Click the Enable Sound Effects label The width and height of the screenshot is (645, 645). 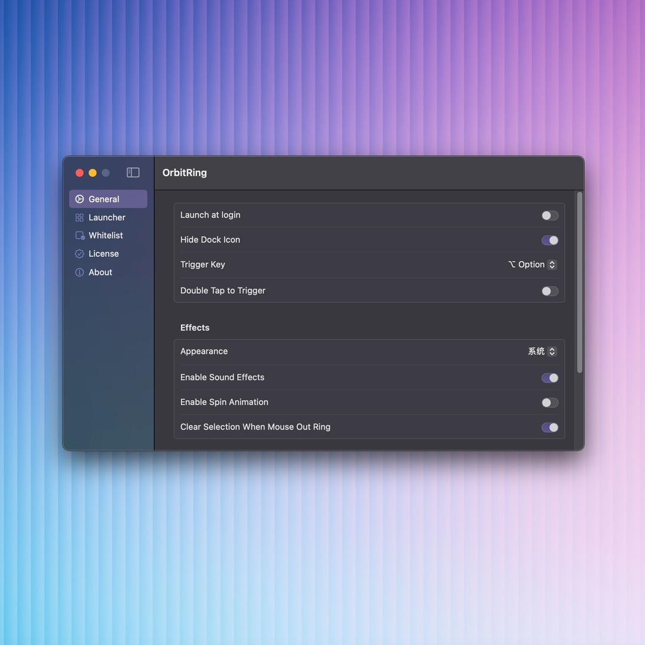click(x=223, y=377)
